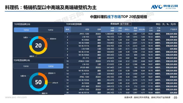Switch to TOP20 in lower brand panel

(26, 66)
